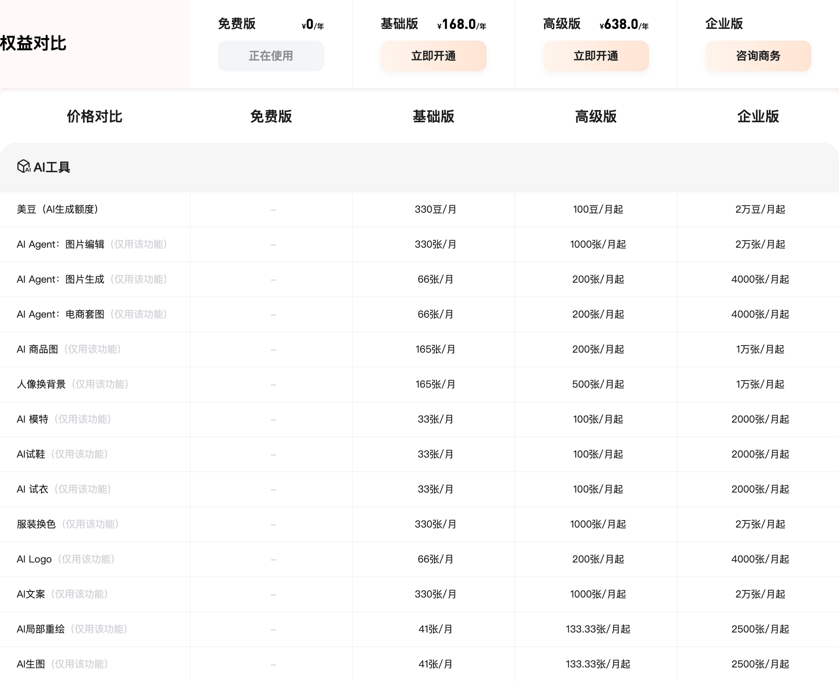Click the AI工具 cube icon
This screenshot has height=681, width=839.
pyautogui.click(x=23, y=167)
